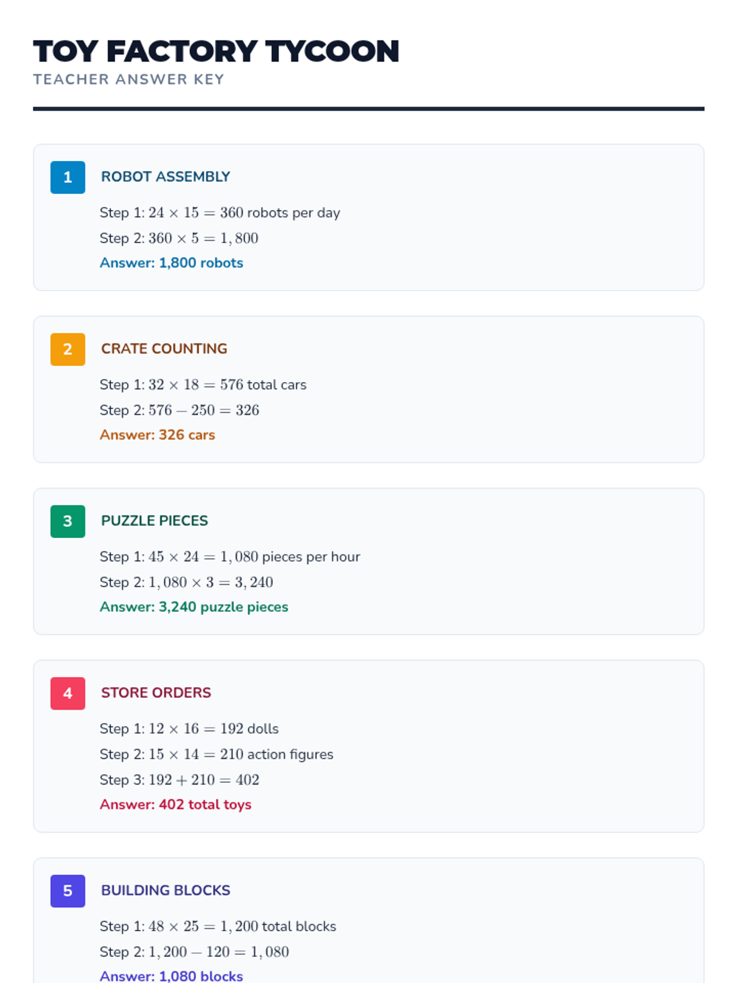Select the Toy Factory Tycoon title
737x983 pixels.
(x=216, y=52)
